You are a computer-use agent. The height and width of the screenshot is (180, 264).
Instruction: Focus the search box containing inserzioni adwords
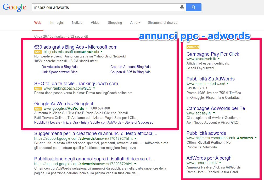[x=109, y=7]
